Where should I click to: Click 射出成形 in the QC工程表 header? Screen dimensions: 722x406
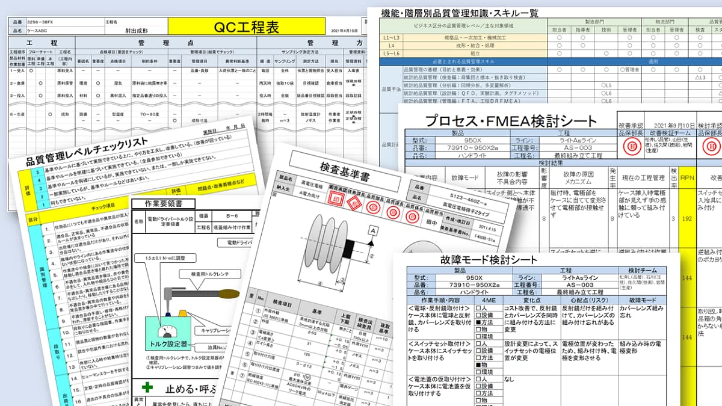137,30
